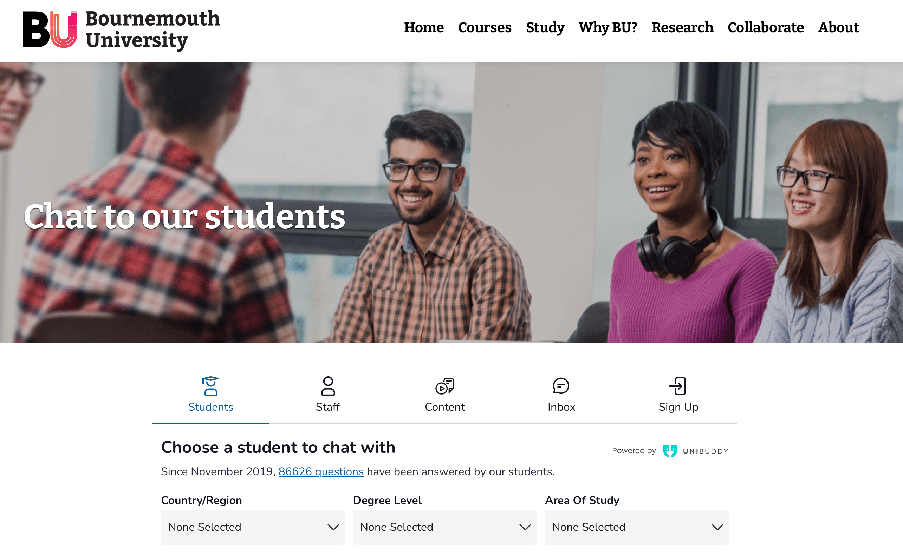This screenshot has width=903, height=556.
Task: Click the Content video chat icon
Action: coord(445,386)
